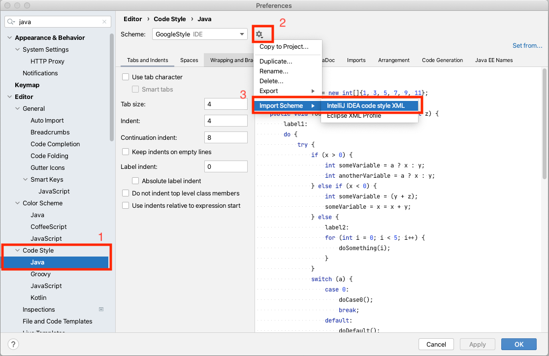Click the Apply button
Viewport: 549px width, 356px height.
click(477, 345)
